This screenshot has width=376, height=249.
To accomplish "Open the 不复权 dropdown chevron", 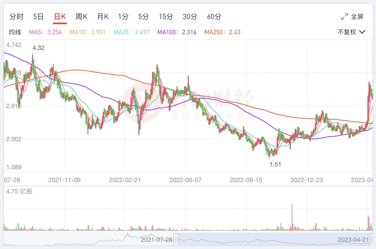I will click(362, 32).
